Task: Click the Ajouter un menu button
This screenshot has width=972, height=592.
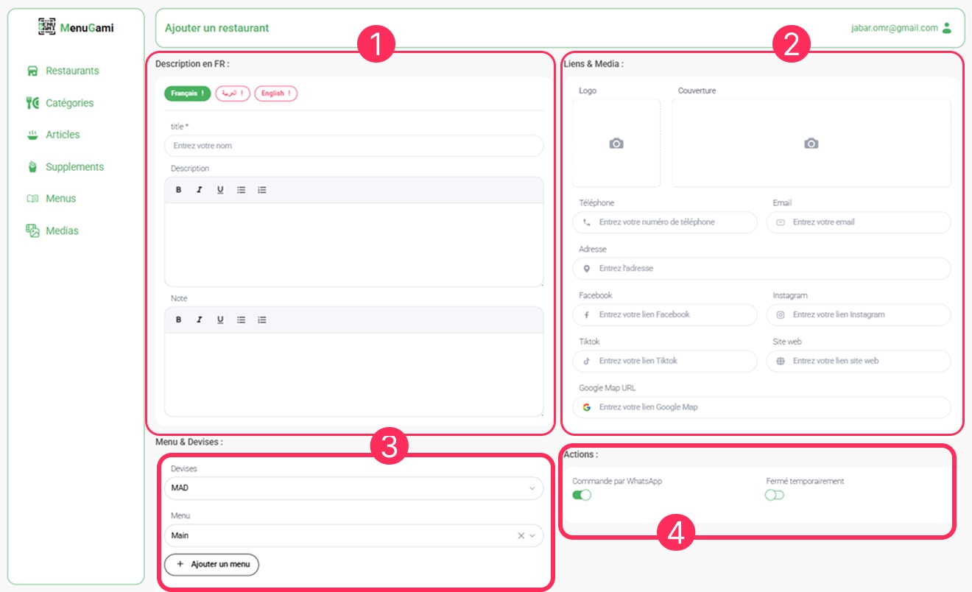Action: point(212,564)
